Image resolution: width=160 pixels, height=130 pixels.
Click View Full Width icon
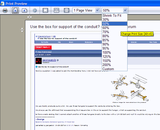coord(56,10)
